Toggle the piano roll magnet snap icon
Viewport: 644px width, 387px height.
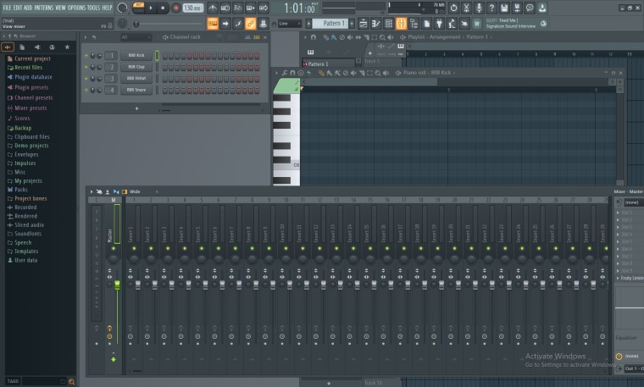pyautogui.click(x=292, y=73)
